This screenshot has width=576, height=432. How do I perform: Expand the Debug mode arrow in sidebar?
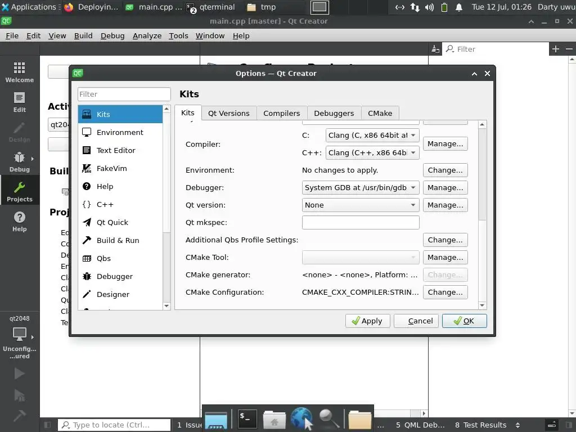coord(33,159)
